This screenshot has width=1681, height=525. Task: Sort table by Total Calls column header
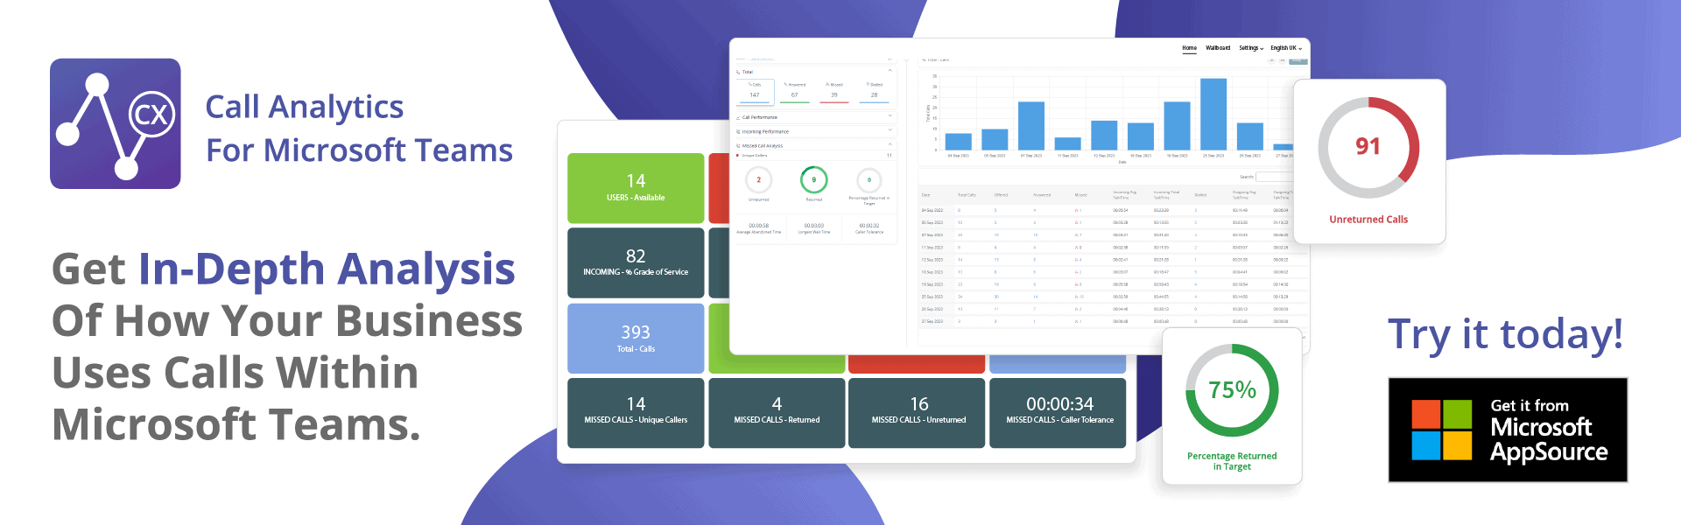click(x=967, y=195)
